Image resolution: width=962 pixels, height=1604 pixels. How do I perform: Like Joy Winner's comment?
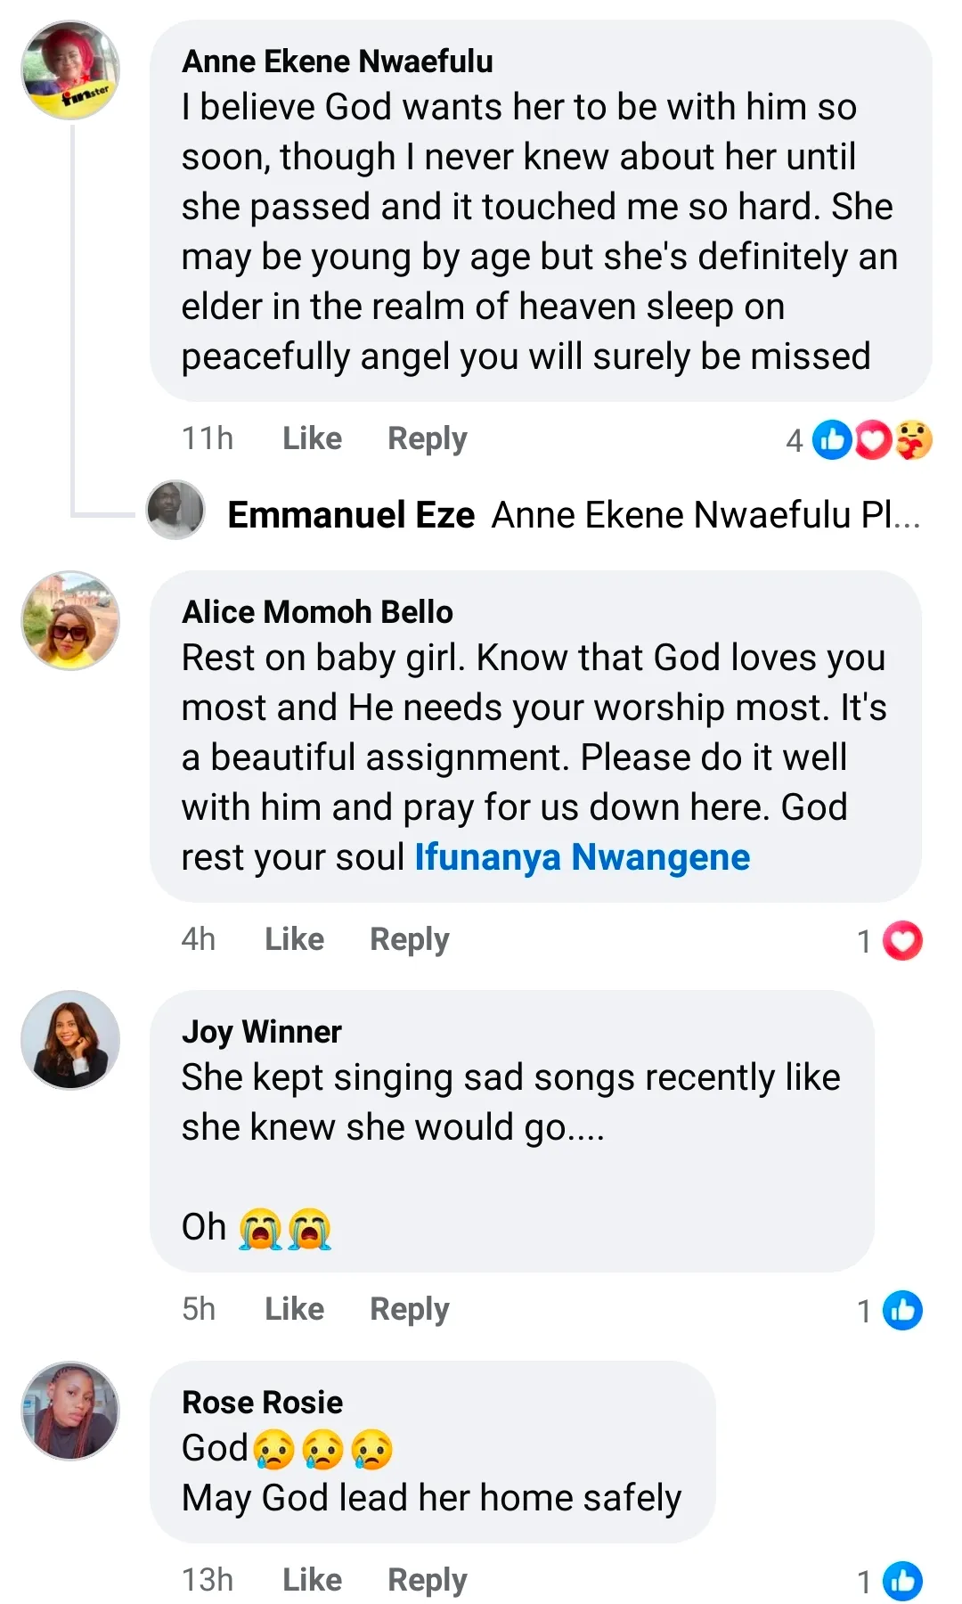click(294, 1309)
